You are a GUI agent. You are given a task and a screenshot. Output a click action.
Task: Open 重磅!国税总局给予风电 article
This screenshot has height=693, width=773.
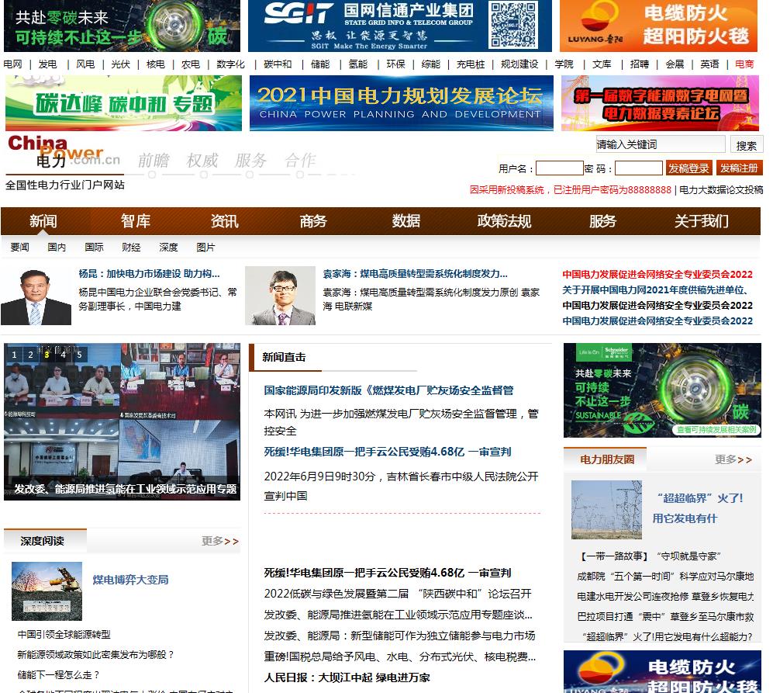pos(400,657)
